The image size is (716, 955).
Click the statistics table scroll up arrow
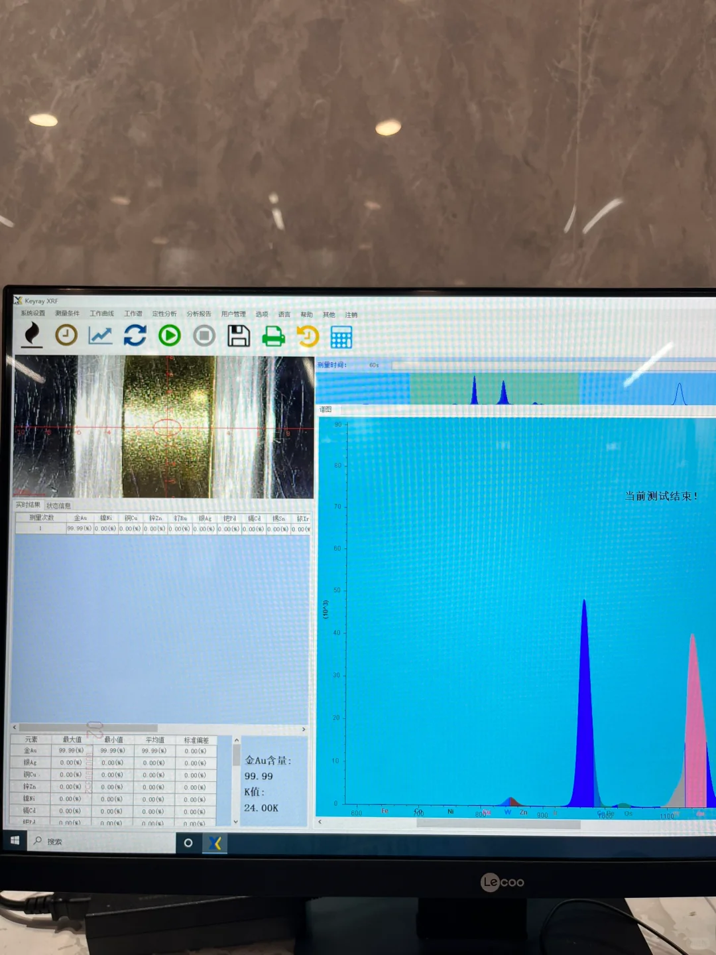tap(236, 740)
